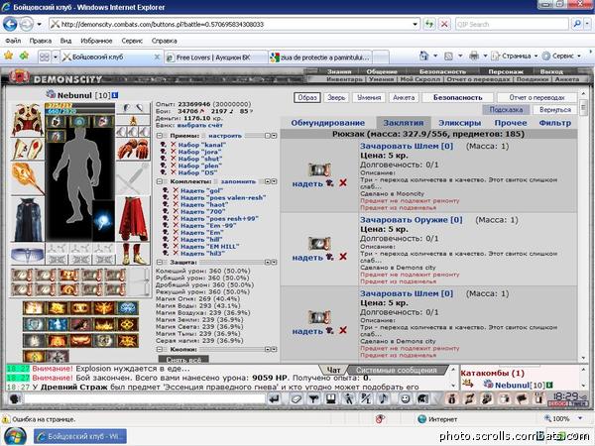Click the выбрать счёт bank link
This screenshot has height=446, width=595.
pyautogui.click(x=199, y=125)
